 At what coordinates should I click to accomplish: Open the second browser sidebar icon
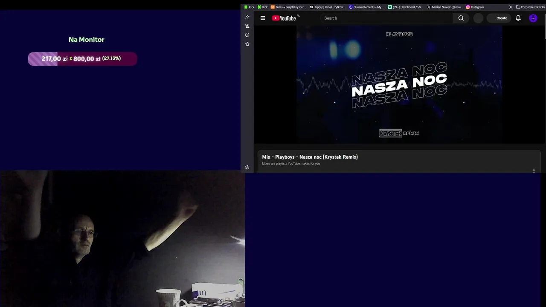[247, 26]
